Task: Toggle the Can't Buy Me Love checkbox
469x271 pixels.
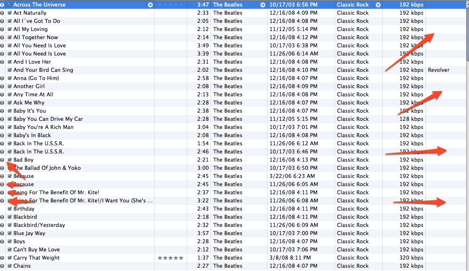Action: [9, 249]
